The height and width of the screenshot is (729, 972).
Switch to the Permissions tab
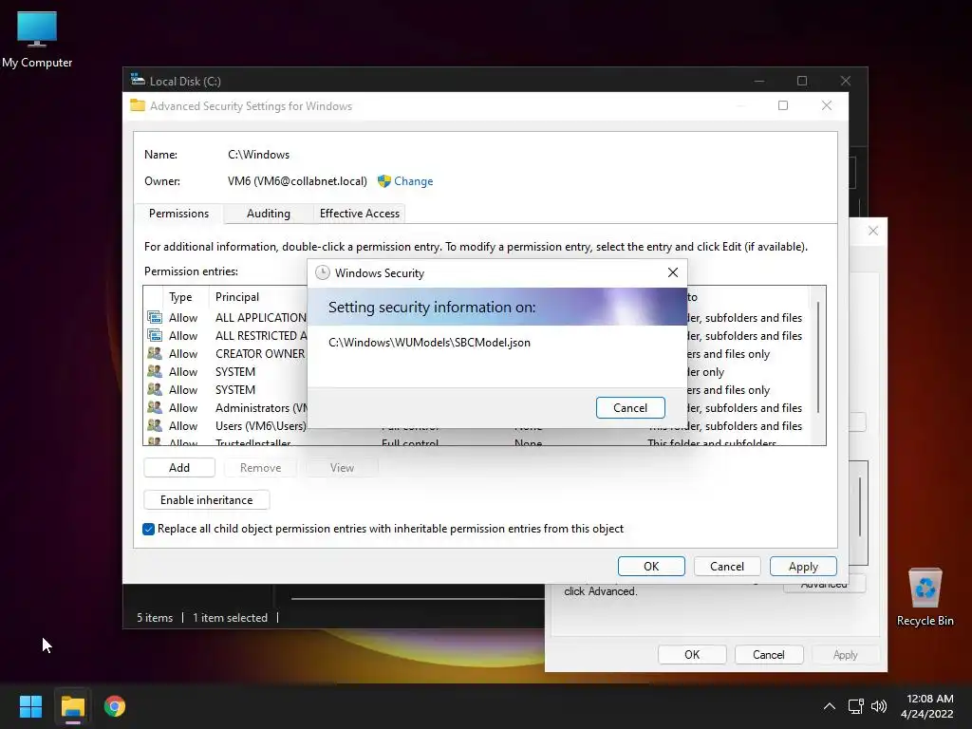(178, 214)
